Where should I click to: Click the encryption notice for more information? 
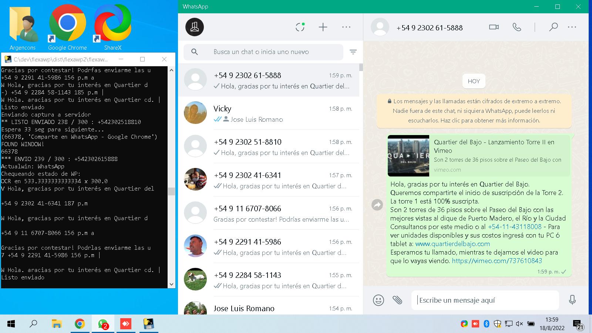coord(474,111)
